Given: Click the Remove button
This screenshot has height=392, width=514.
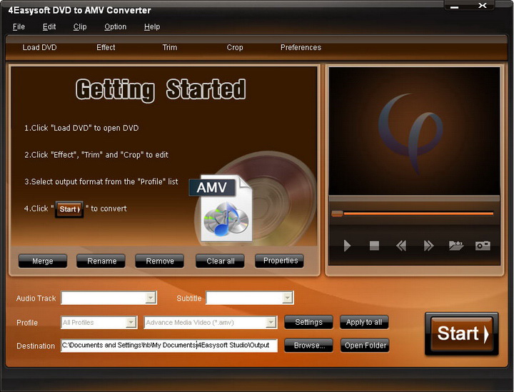Looking at the screenshot, I should tap(160, 261).
